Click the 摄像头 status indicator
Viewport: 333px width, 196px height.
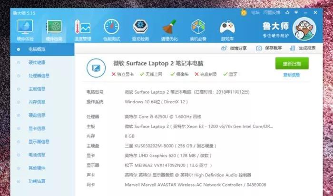tap(179, 74)
